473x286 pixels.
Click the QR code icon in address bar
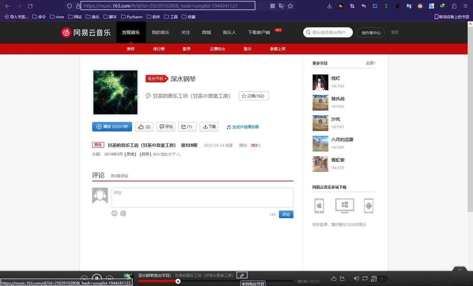[x=272, y=6]
